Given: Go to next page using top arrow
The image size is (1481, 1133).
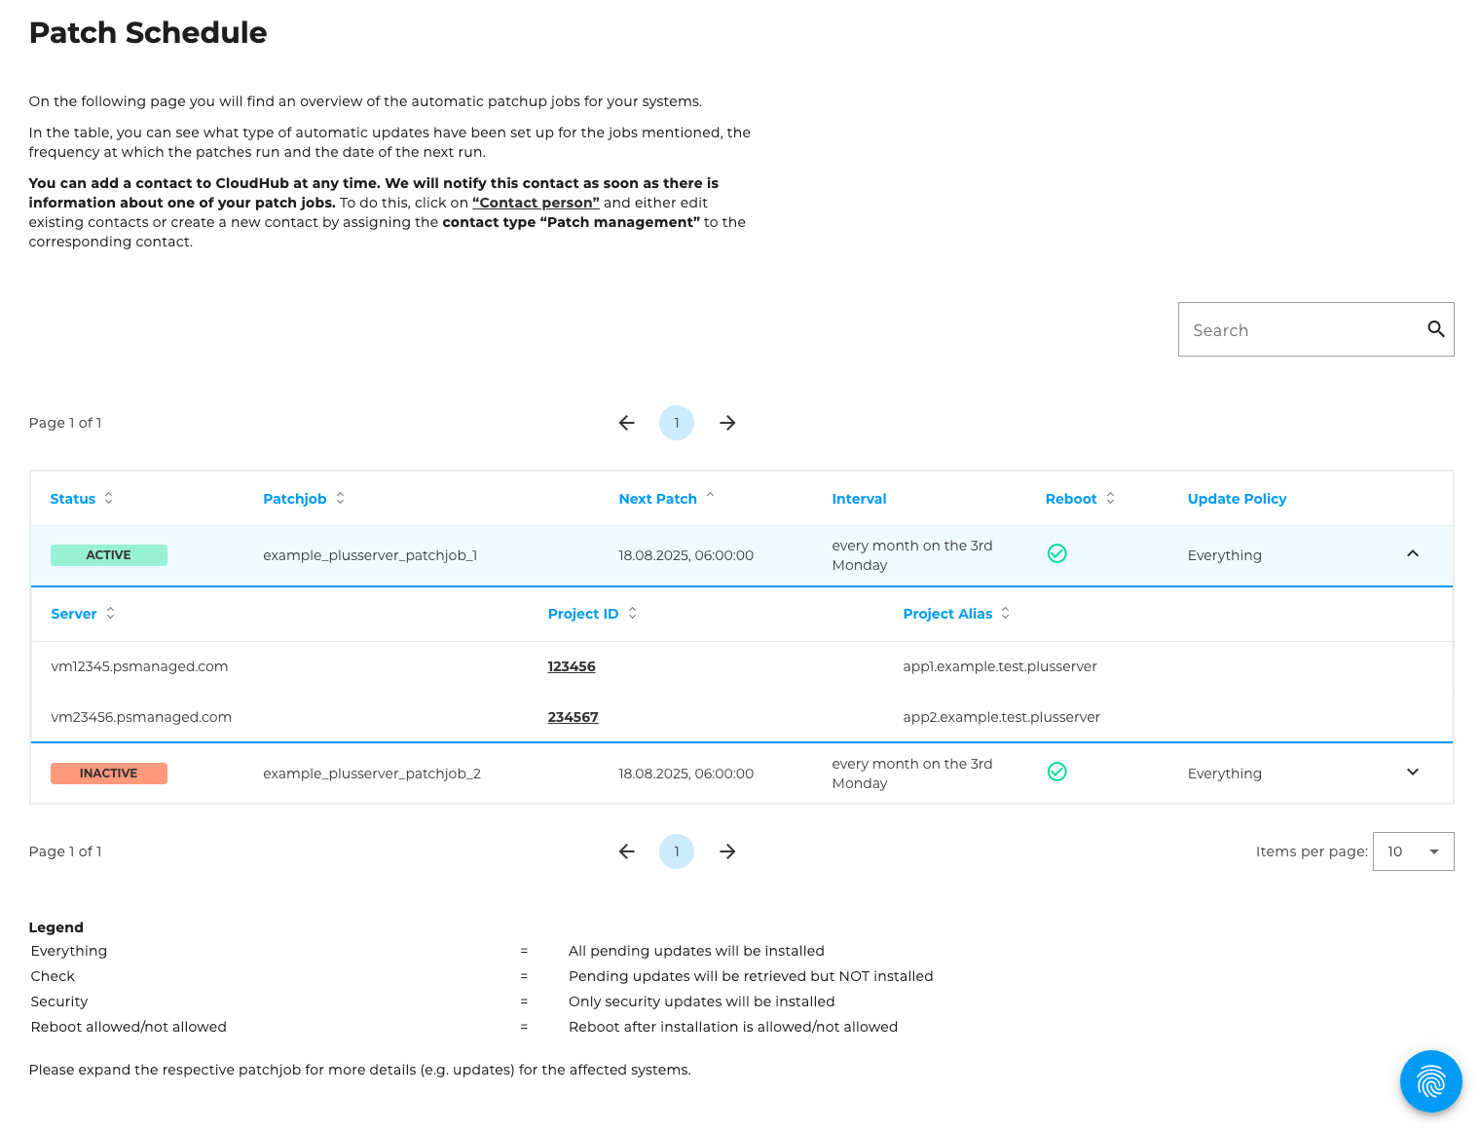Looking at the screenshot, I should pyautogui.click(x=727, y=423).
